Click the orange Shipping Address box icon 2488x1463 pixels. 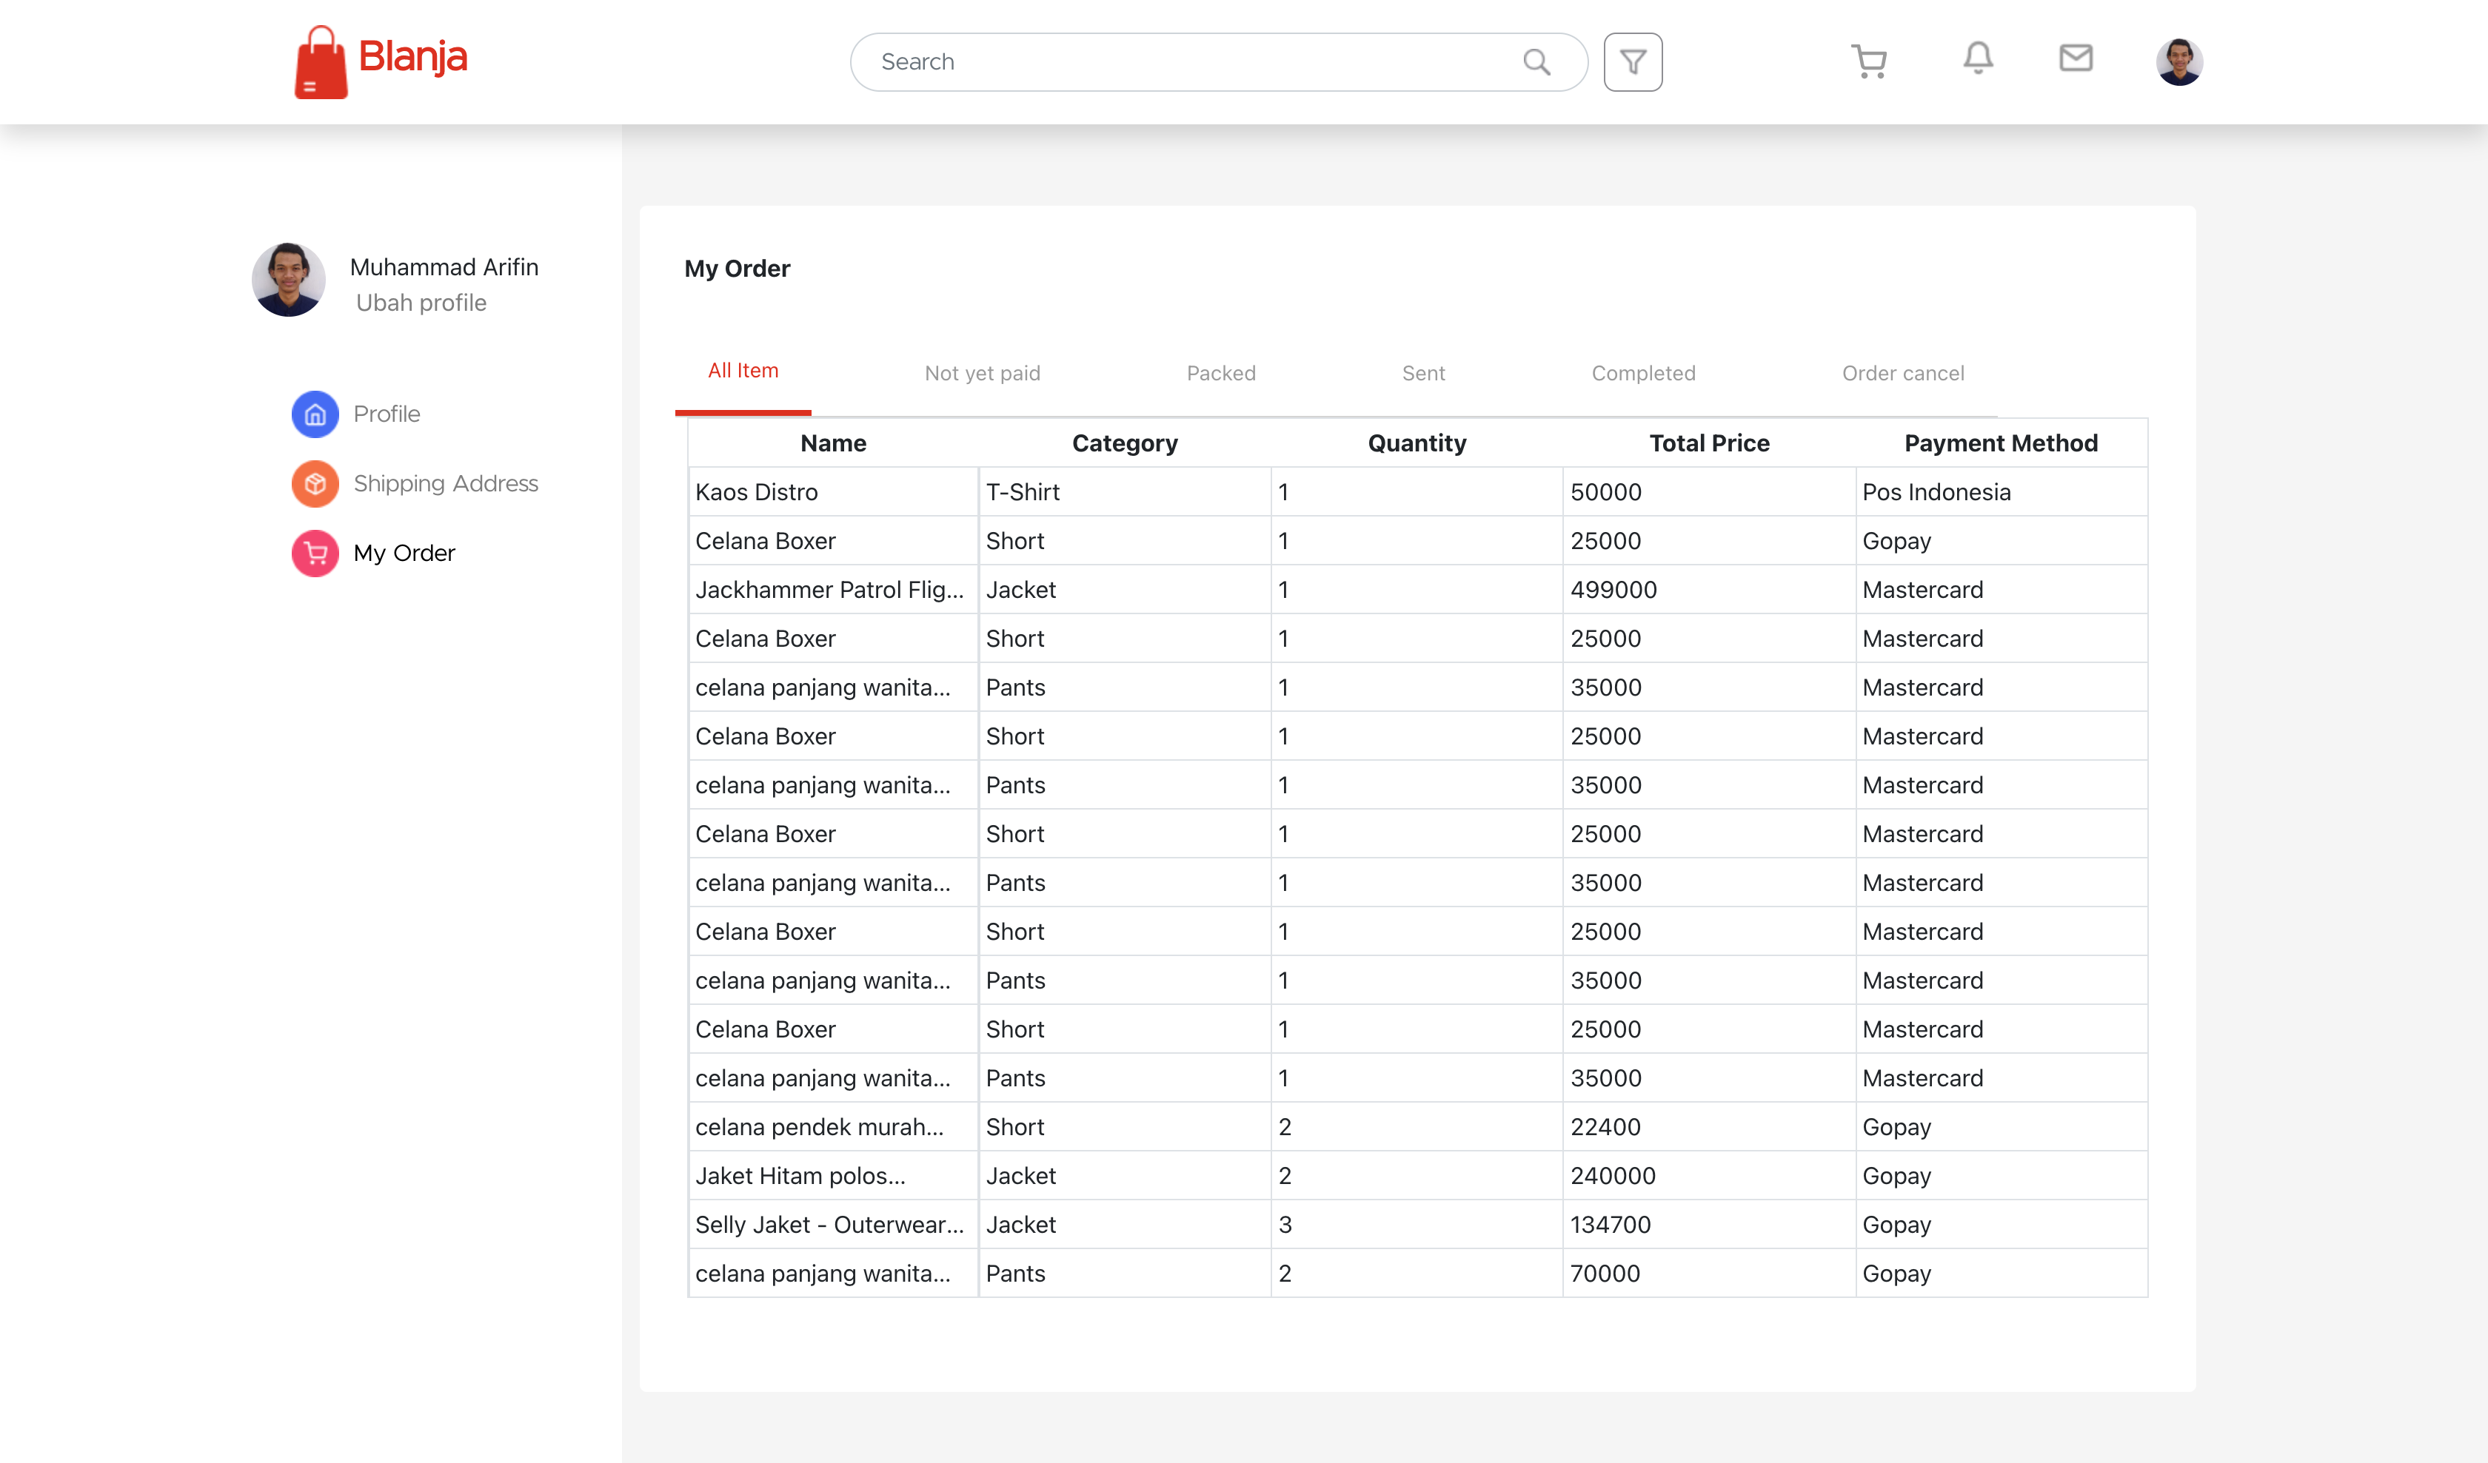[x=315, y=483]
